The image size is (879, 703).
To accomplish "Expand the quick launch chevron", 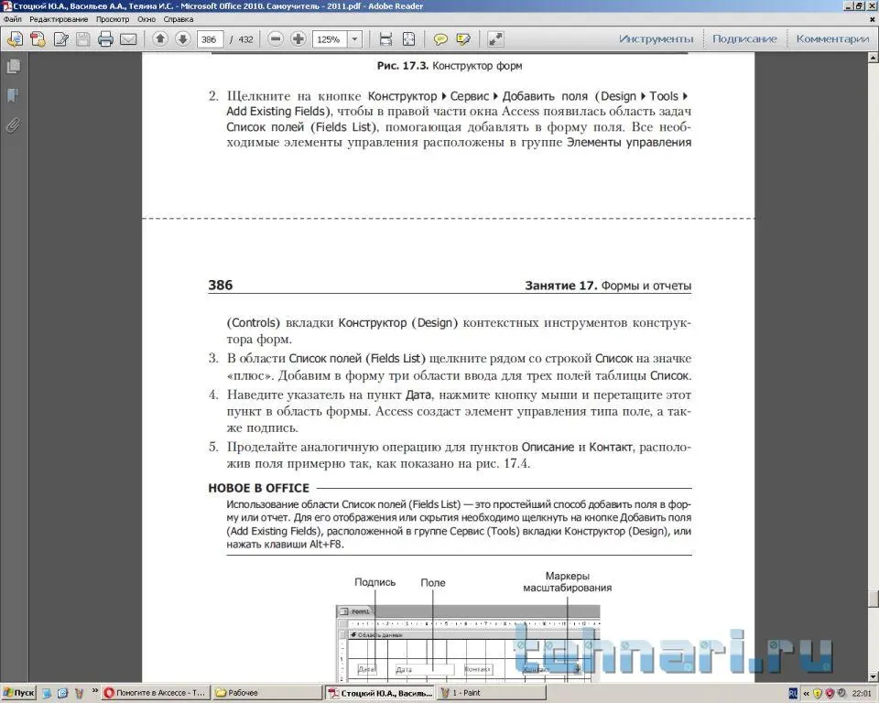I will click(x=94, y=691).
